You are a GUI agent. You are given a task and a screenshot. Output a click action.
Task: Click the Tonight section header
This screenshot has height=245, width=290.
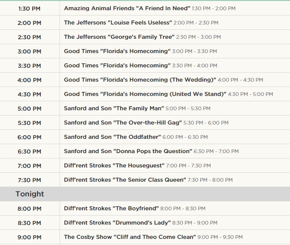(30, 194)
